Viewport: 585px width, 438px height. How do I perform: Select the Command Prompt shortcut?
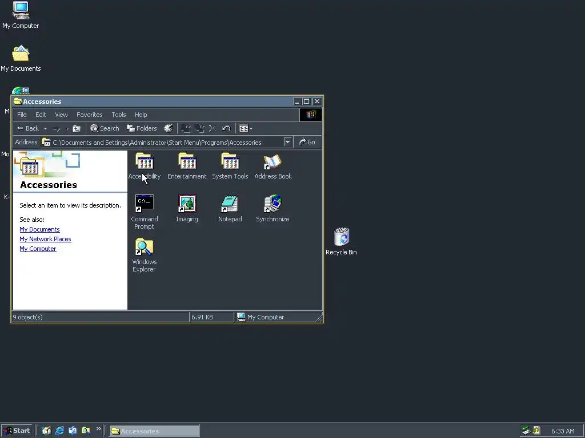[x=145, y=212]
